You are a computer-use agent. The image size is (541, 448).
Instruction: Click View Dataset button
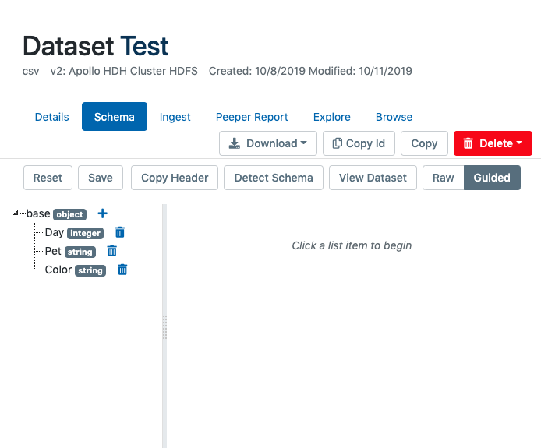(373, 178)
